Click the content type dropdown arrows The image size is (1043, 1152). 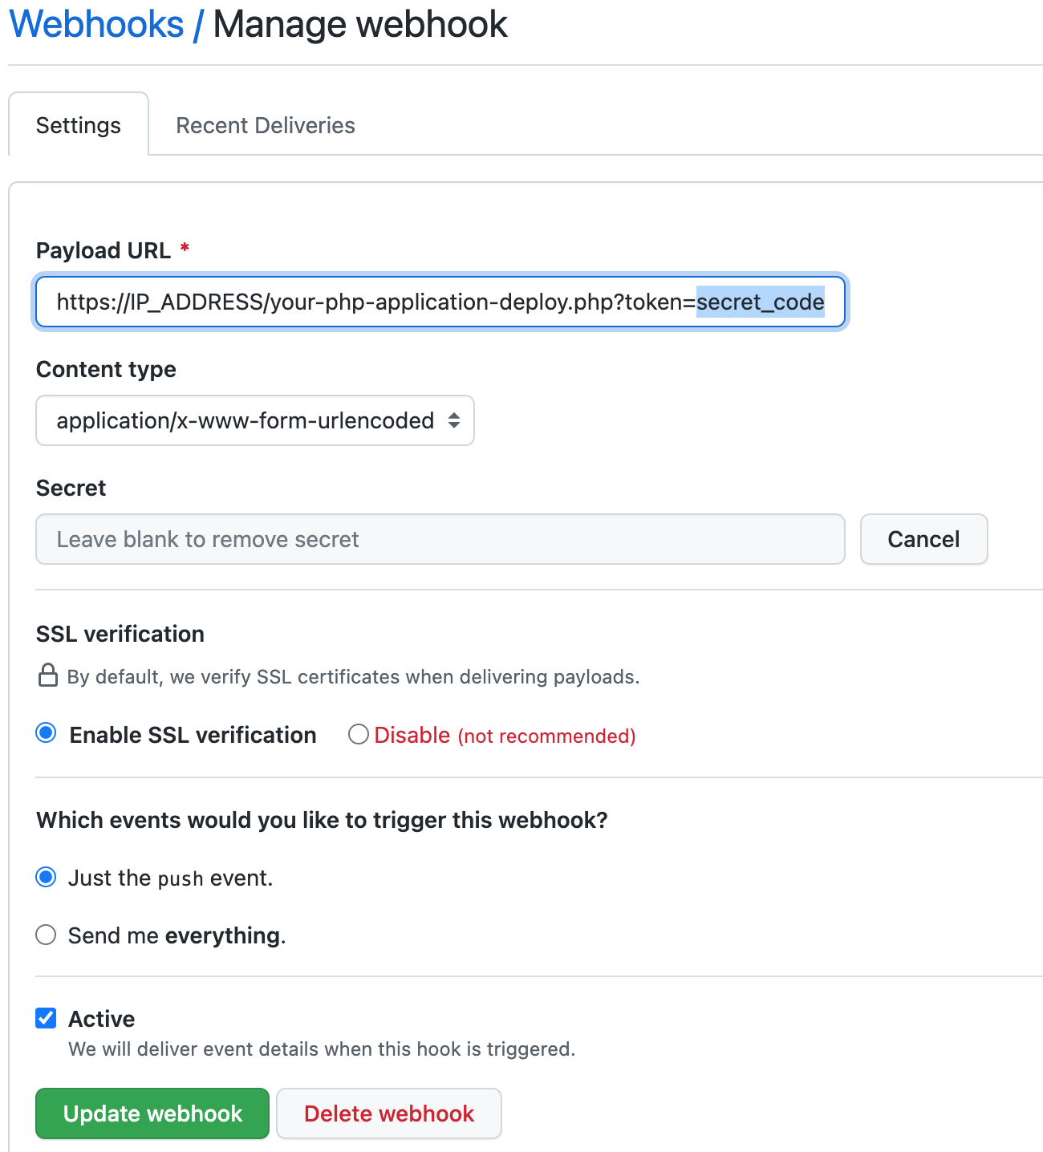pos(454,420)
